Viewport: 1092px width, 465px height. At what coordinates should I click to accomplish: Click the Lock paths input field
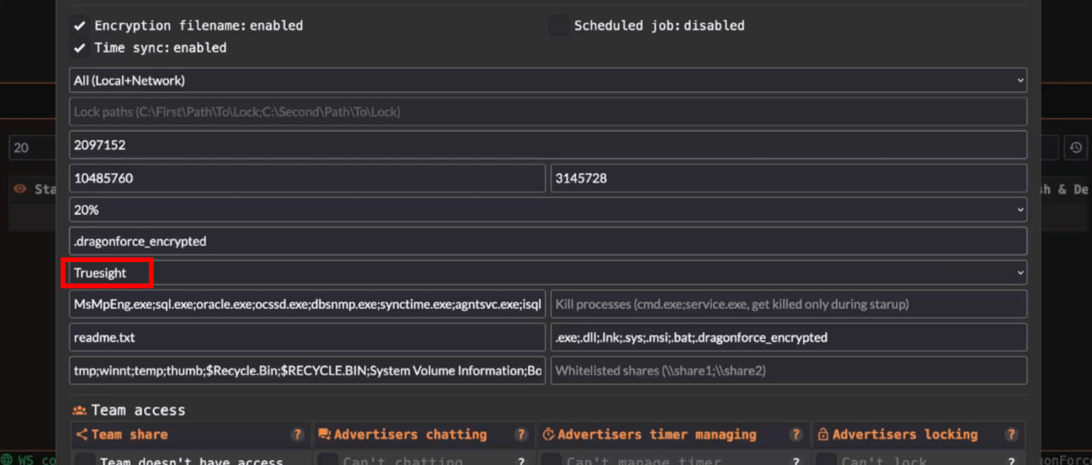[548, 112]
